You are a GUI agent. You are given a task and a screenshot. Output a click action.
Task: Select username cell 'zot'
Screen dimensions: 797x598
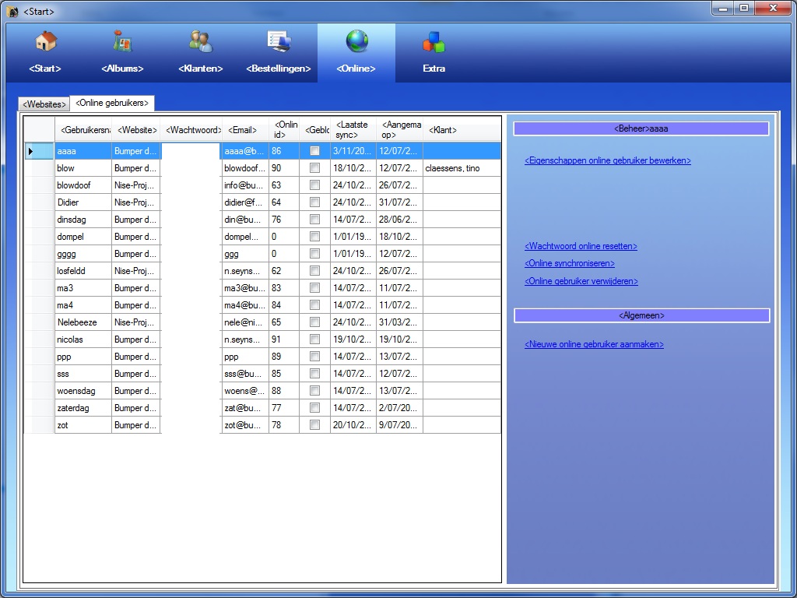tap(83, 425)
